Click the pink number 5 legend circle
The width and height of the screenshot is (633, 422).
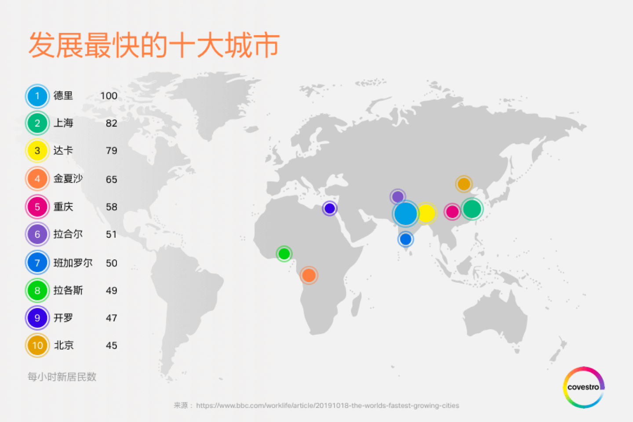tap(37, 207)
